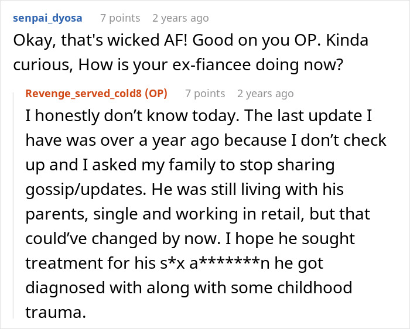Click the phrase 'asked my family to stop sharing'
The width and height of the screenshot is (410, 329).
213,164
